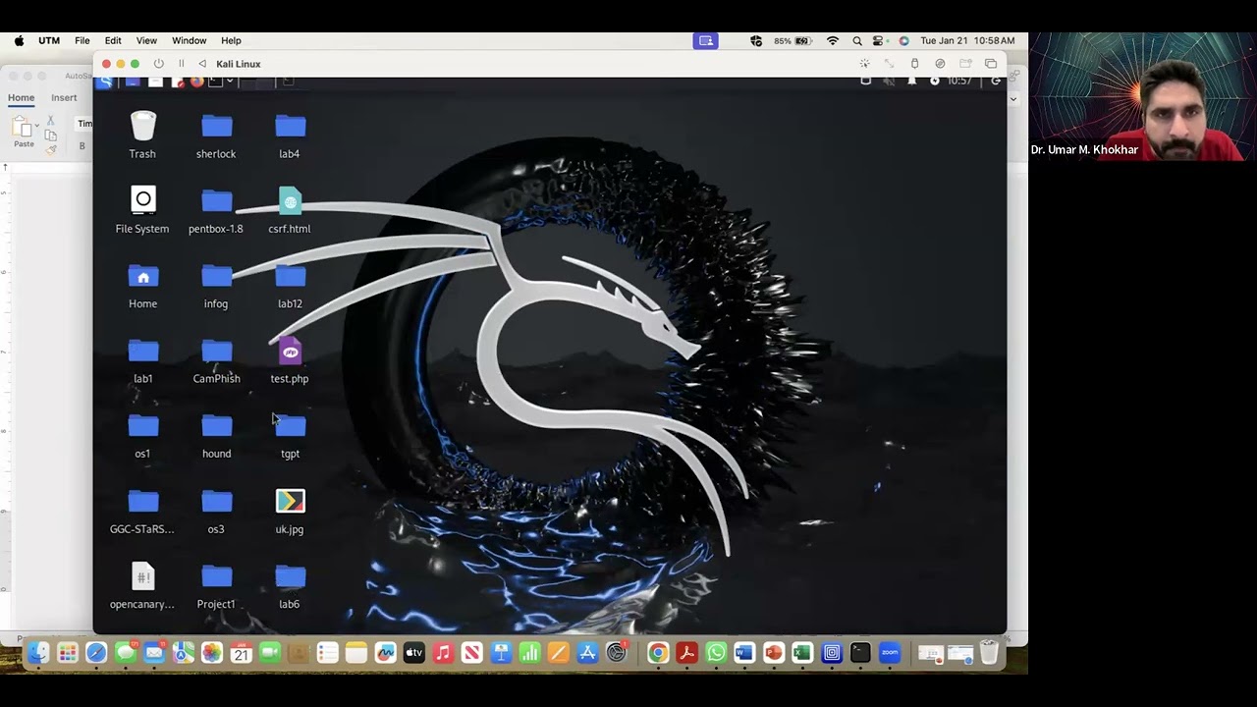The width and height of the screenshot is (1257, 707).
Task: Open Google Chrome from the Dock
Action: [x=658, y=653]
